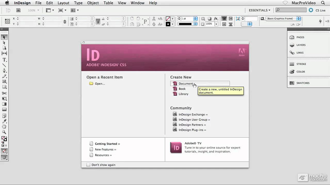The width and height of the screenshot is (330, 185).
Task: Toggle the reference point locator grid
Action: pos(7,21)
